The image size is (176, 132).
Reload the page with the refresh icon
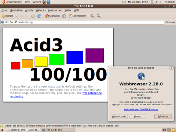(x=39, y=16)
